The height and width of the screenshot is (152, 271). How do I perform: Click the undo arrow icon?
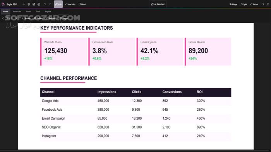click(x=45, y=4)
